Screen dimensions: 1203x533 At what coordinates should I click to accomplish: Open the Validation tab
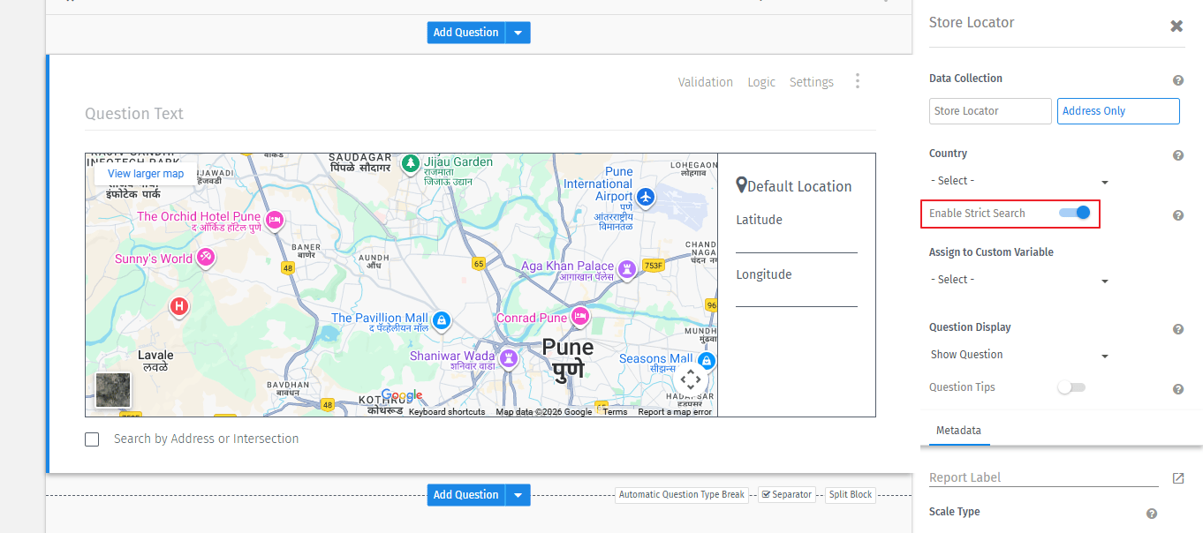(706, 82)
